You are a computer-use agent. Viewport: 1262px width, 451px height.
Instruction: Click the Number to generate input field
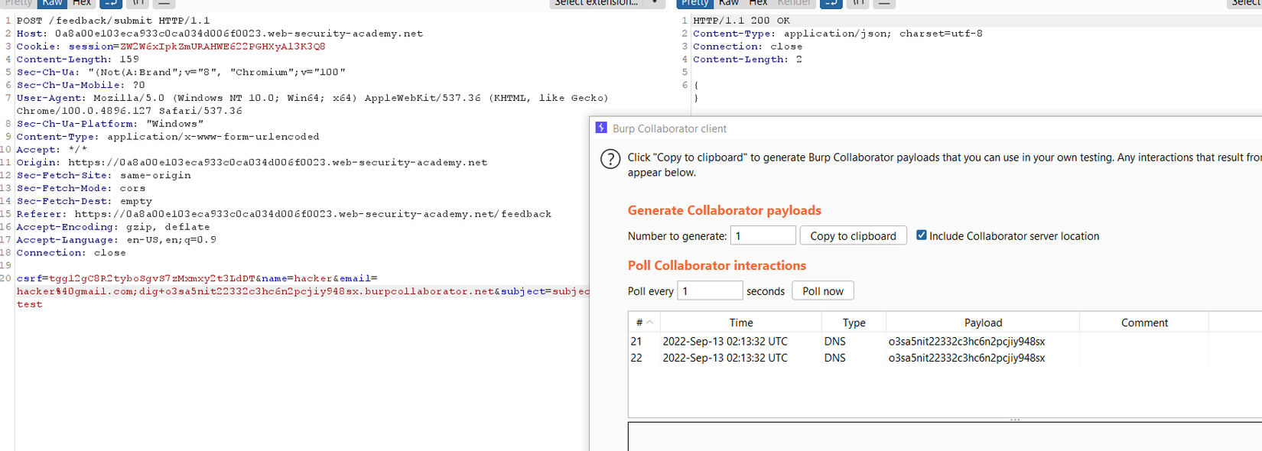click(x=763, y=235)
